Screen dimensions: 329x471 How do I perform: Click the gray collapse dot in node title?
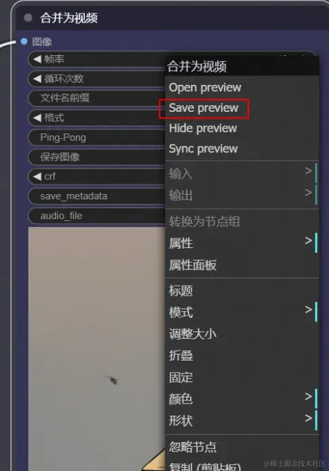tap(28, 18)
